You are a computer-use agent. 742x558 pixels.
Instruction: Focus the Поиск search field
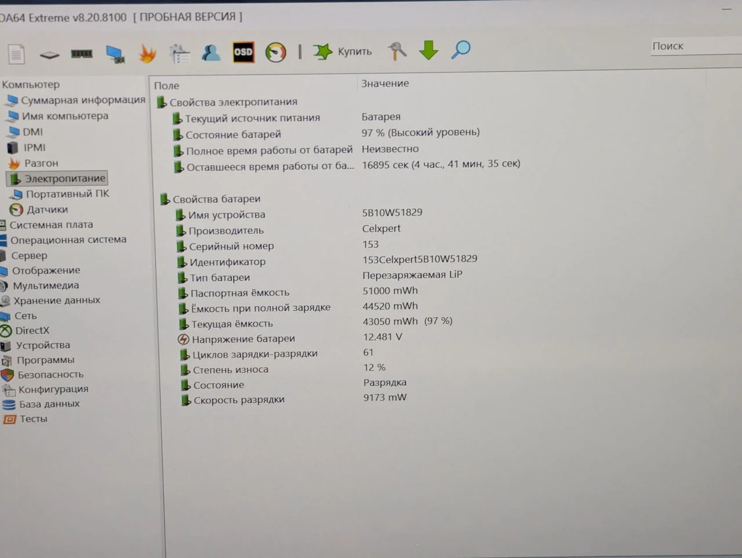(x=695, y=46)
